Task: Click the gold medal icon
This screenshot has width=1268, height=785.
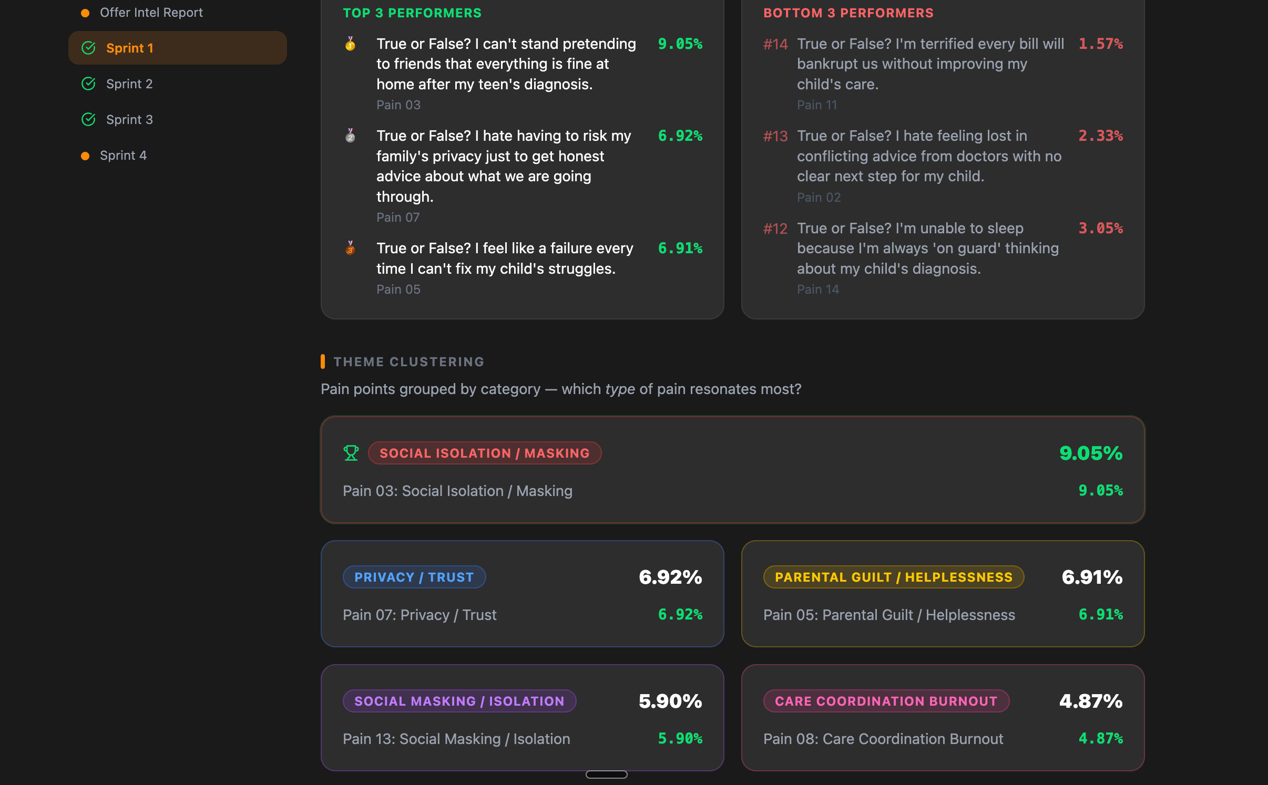Action: (x=350, y=44)
